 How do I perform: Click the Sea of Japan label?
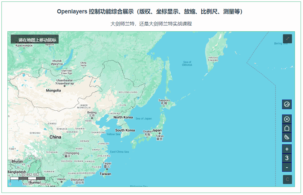click(143, 118)
